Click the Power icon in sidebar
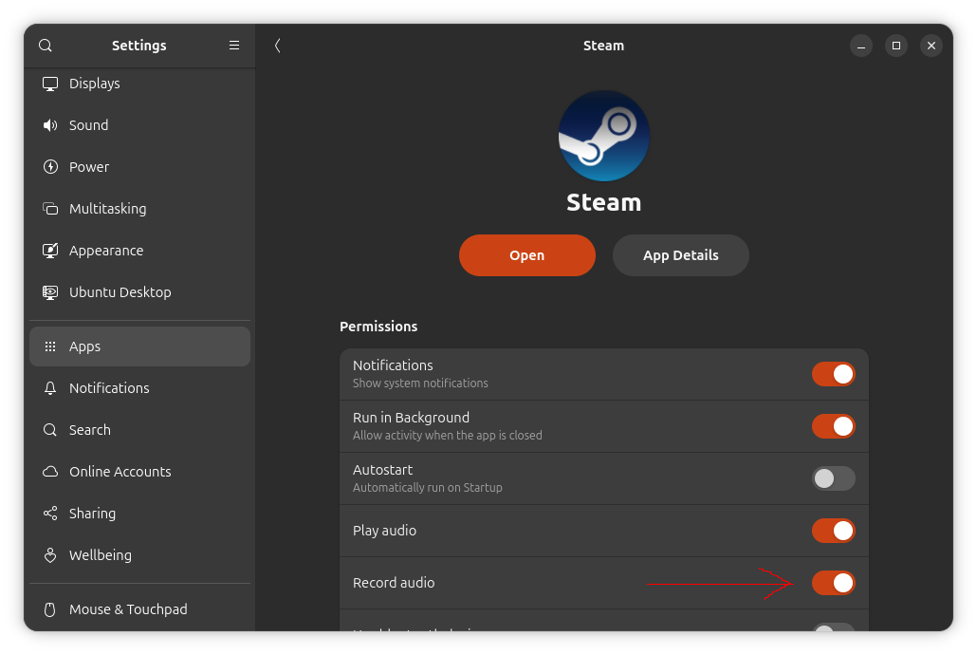 coord(51,167)
